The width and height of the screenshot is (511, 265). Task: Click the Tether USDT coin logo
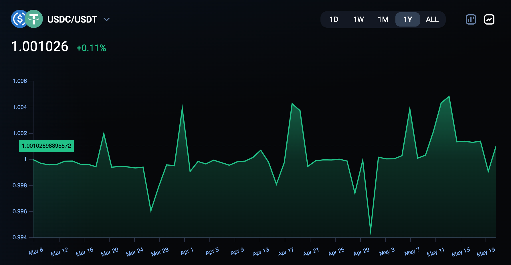[34, 19]
